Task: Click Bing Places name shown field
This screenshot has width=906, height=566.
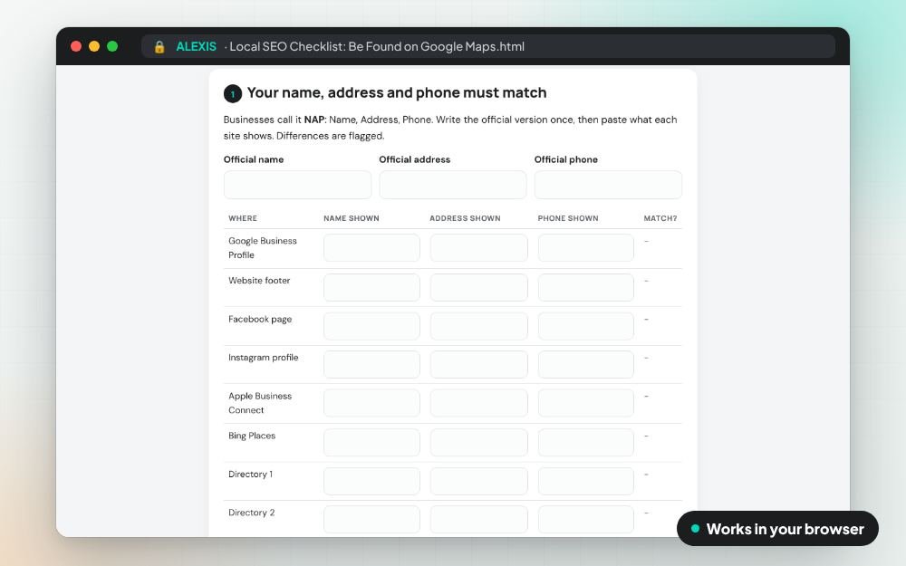Action: (x=371, y=443)
